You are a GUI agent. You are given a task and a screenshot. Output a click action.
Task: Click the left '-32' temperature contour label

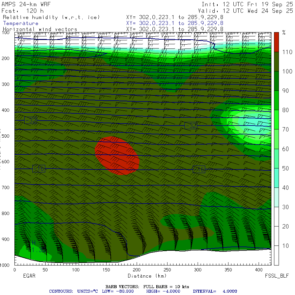pos(31,120)
